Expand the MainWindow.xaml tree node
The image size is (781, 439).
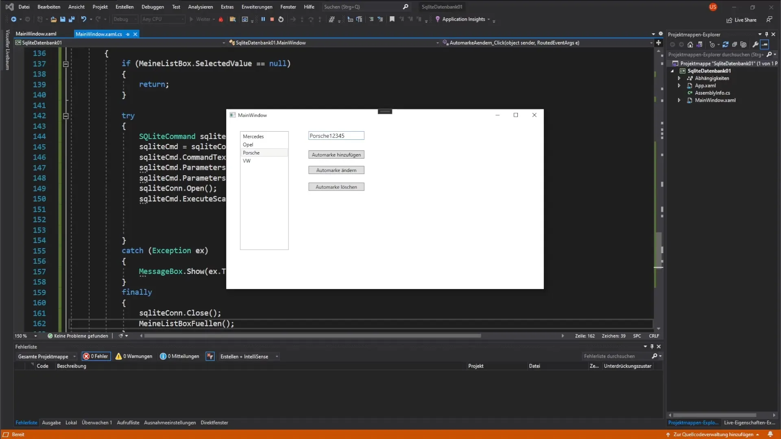point(679,100)
